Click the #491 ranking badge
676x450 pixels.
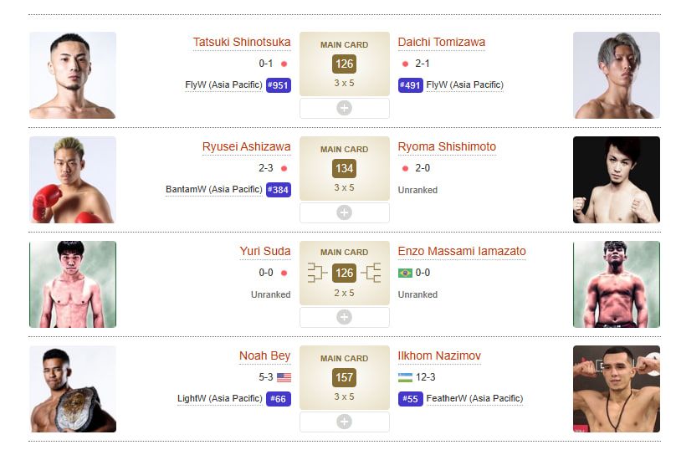tap(410, 85)
